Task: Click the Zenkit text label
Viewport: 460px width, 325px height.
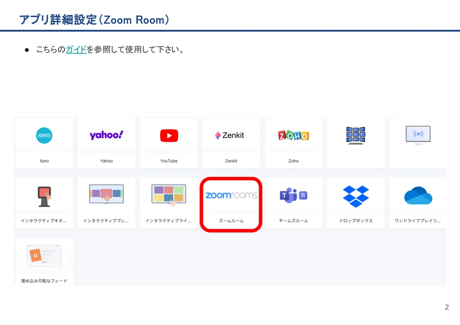Action: 231,161
